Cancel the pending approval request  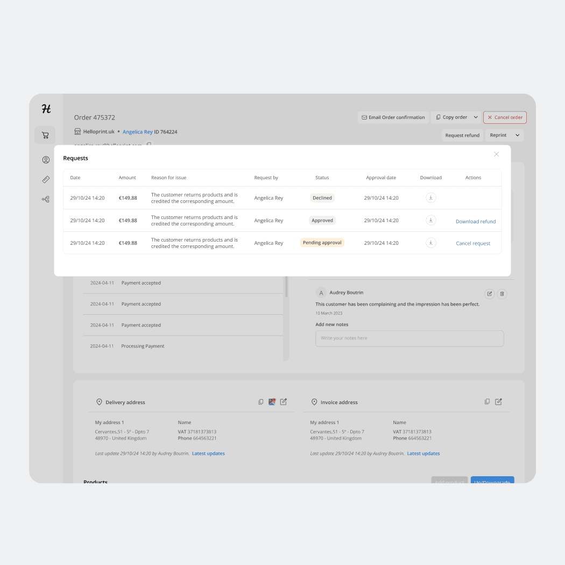pyautogui.click(x=473, y=243)
